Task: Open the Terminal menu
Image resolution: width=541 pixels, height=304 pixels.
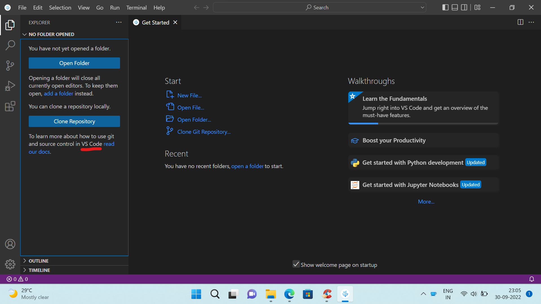Action: 136,8
